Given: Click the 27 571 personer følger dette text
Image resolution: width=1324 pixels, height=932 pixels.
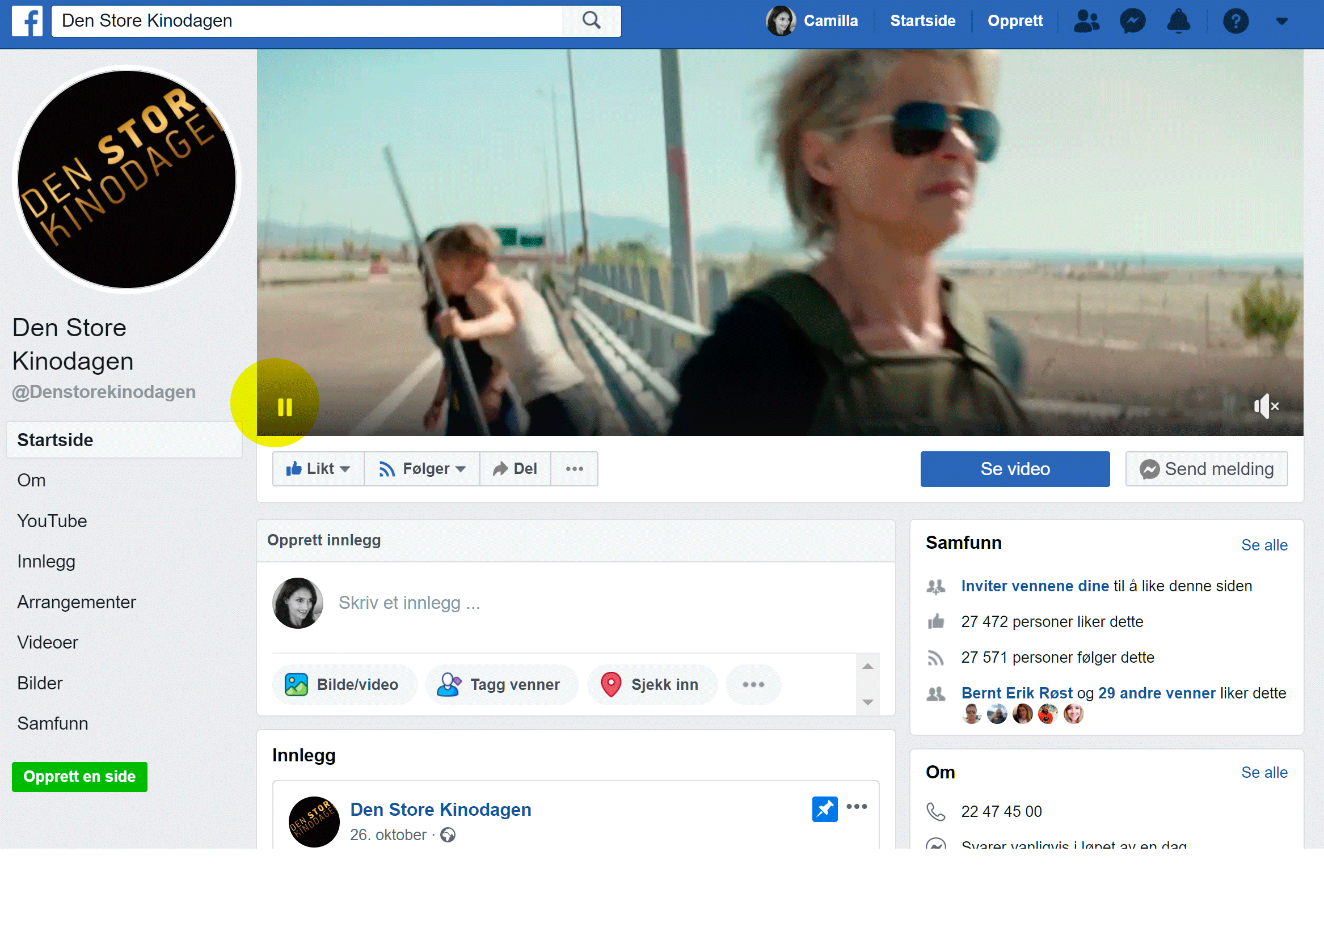Looking at the screenshot, I should (x=1057, y=657).
